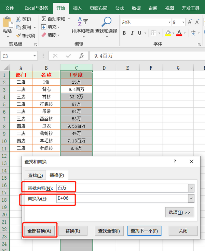Expand the AutoSum dropdown arrow
205x251 pixels.
pyautogui.click(x=69, y=19)
